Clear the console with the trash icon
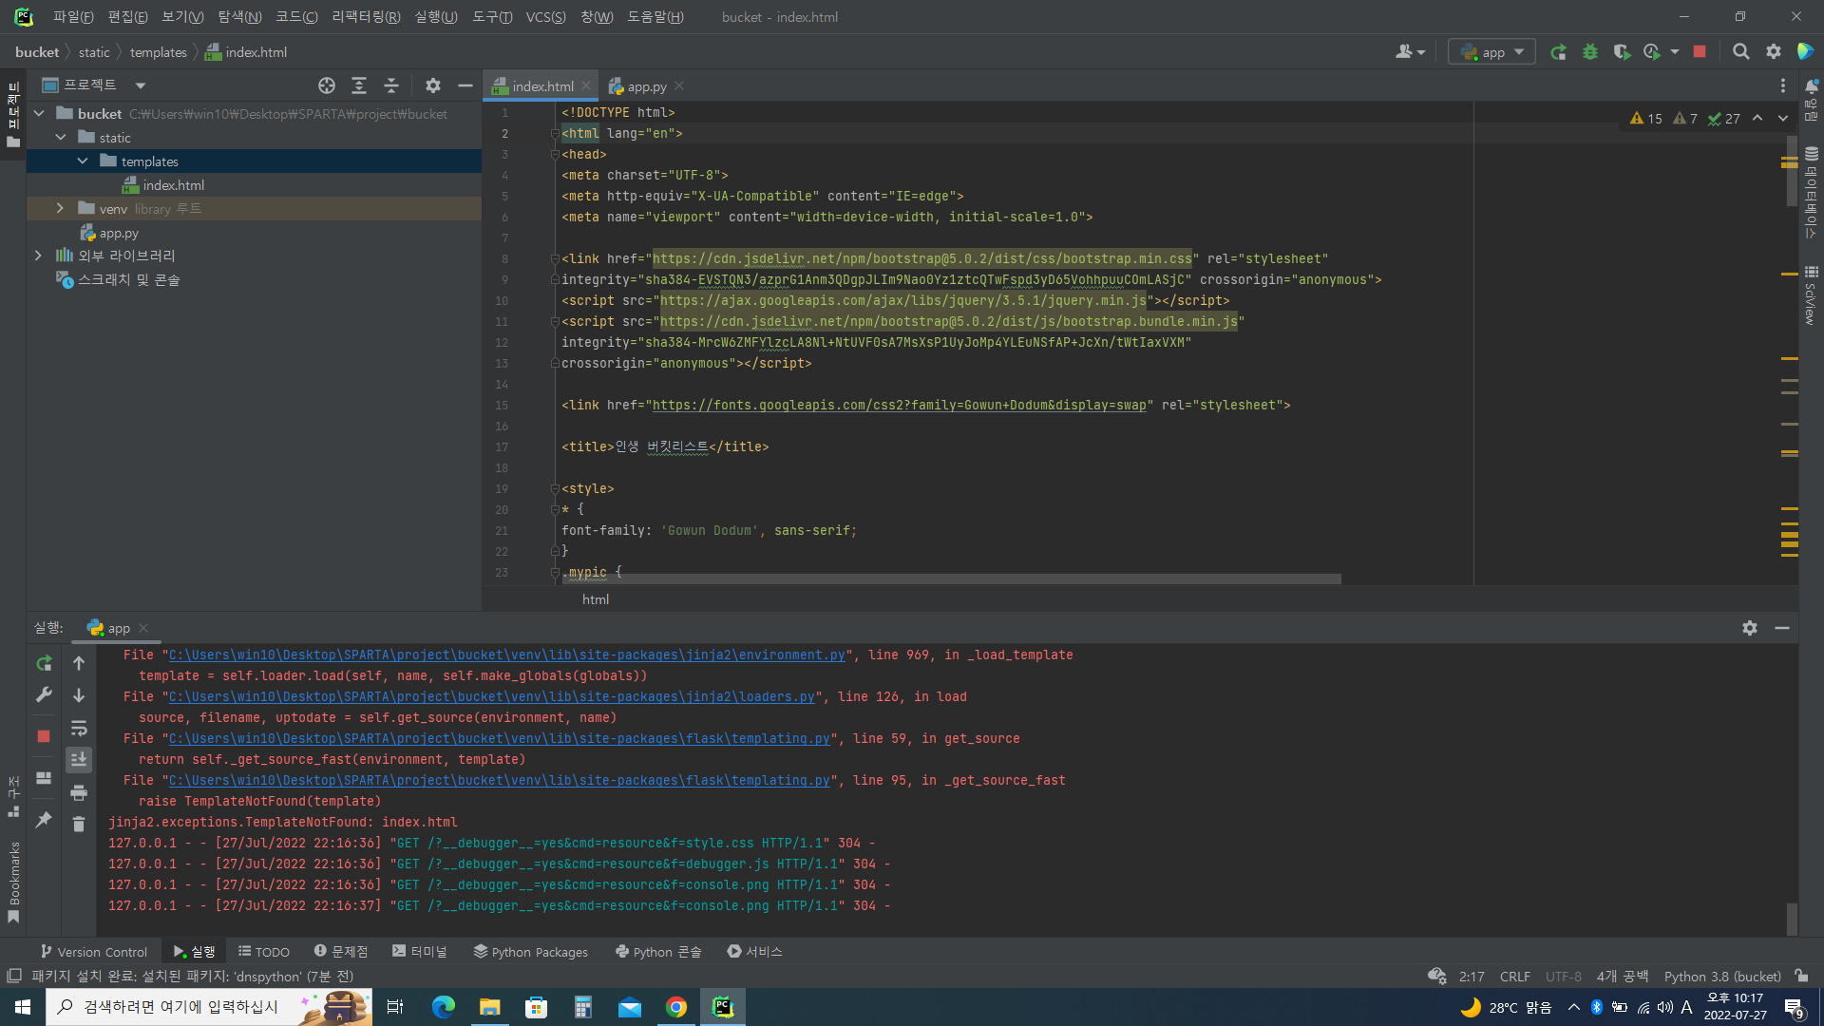 tap(79, 824)
